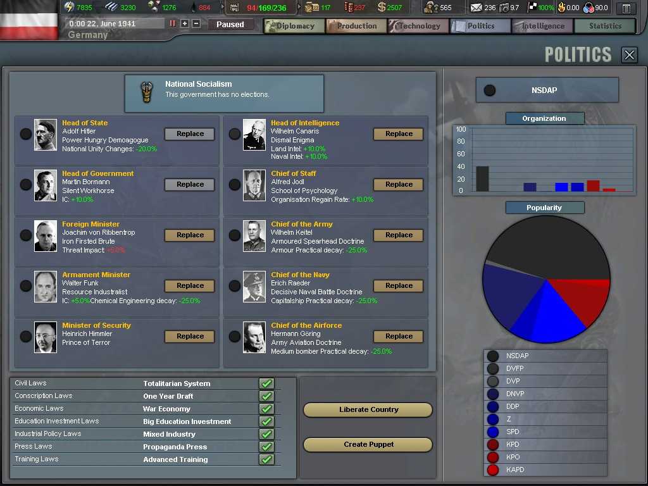
Task: Switch to the Production tab
Action: (356, 26)
